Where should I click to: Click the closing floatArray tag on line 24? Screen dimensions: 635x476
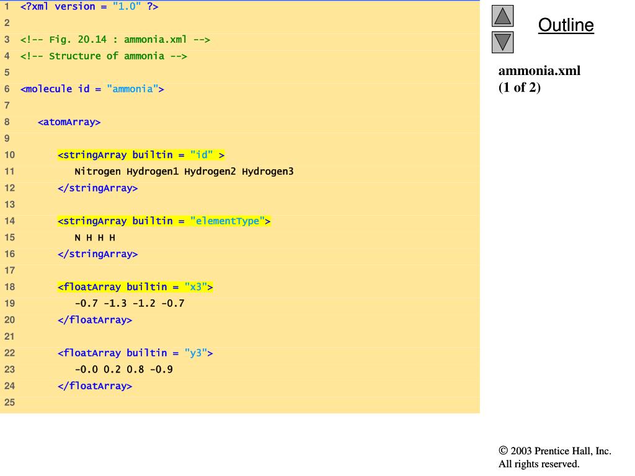point(95,386)
